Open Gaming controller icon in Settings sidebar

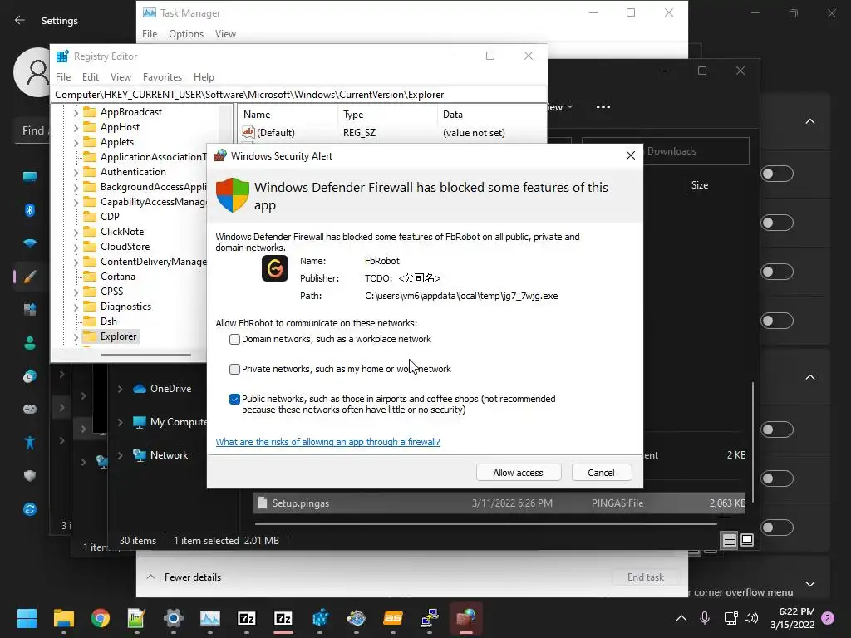(30, 409)
